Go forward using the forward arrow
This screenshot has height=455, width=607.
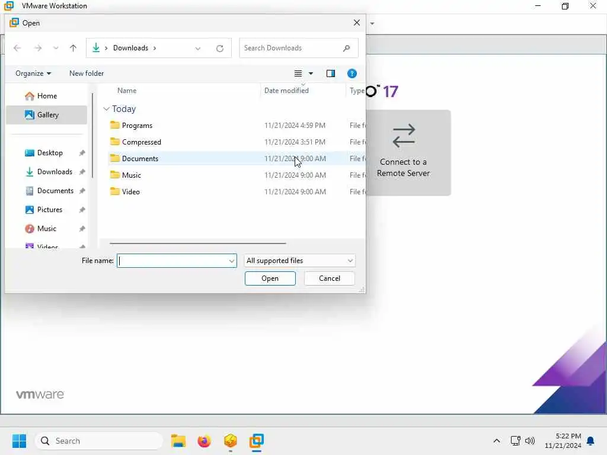(38, 48)
